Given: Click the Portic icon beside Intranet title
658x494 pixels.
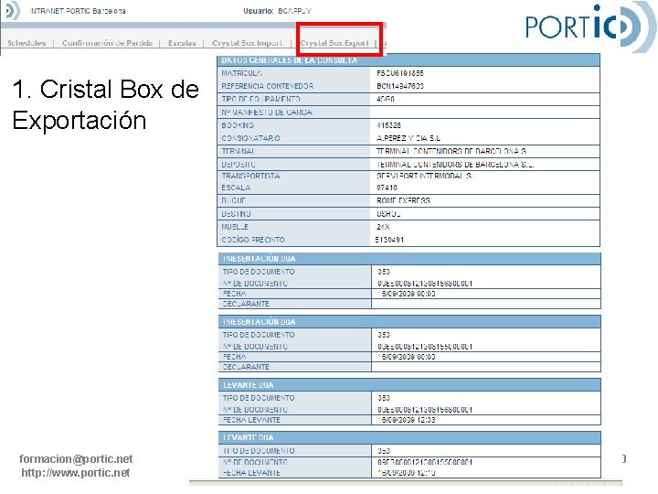Looking at the screenshot, I should [x=11, y=10].
